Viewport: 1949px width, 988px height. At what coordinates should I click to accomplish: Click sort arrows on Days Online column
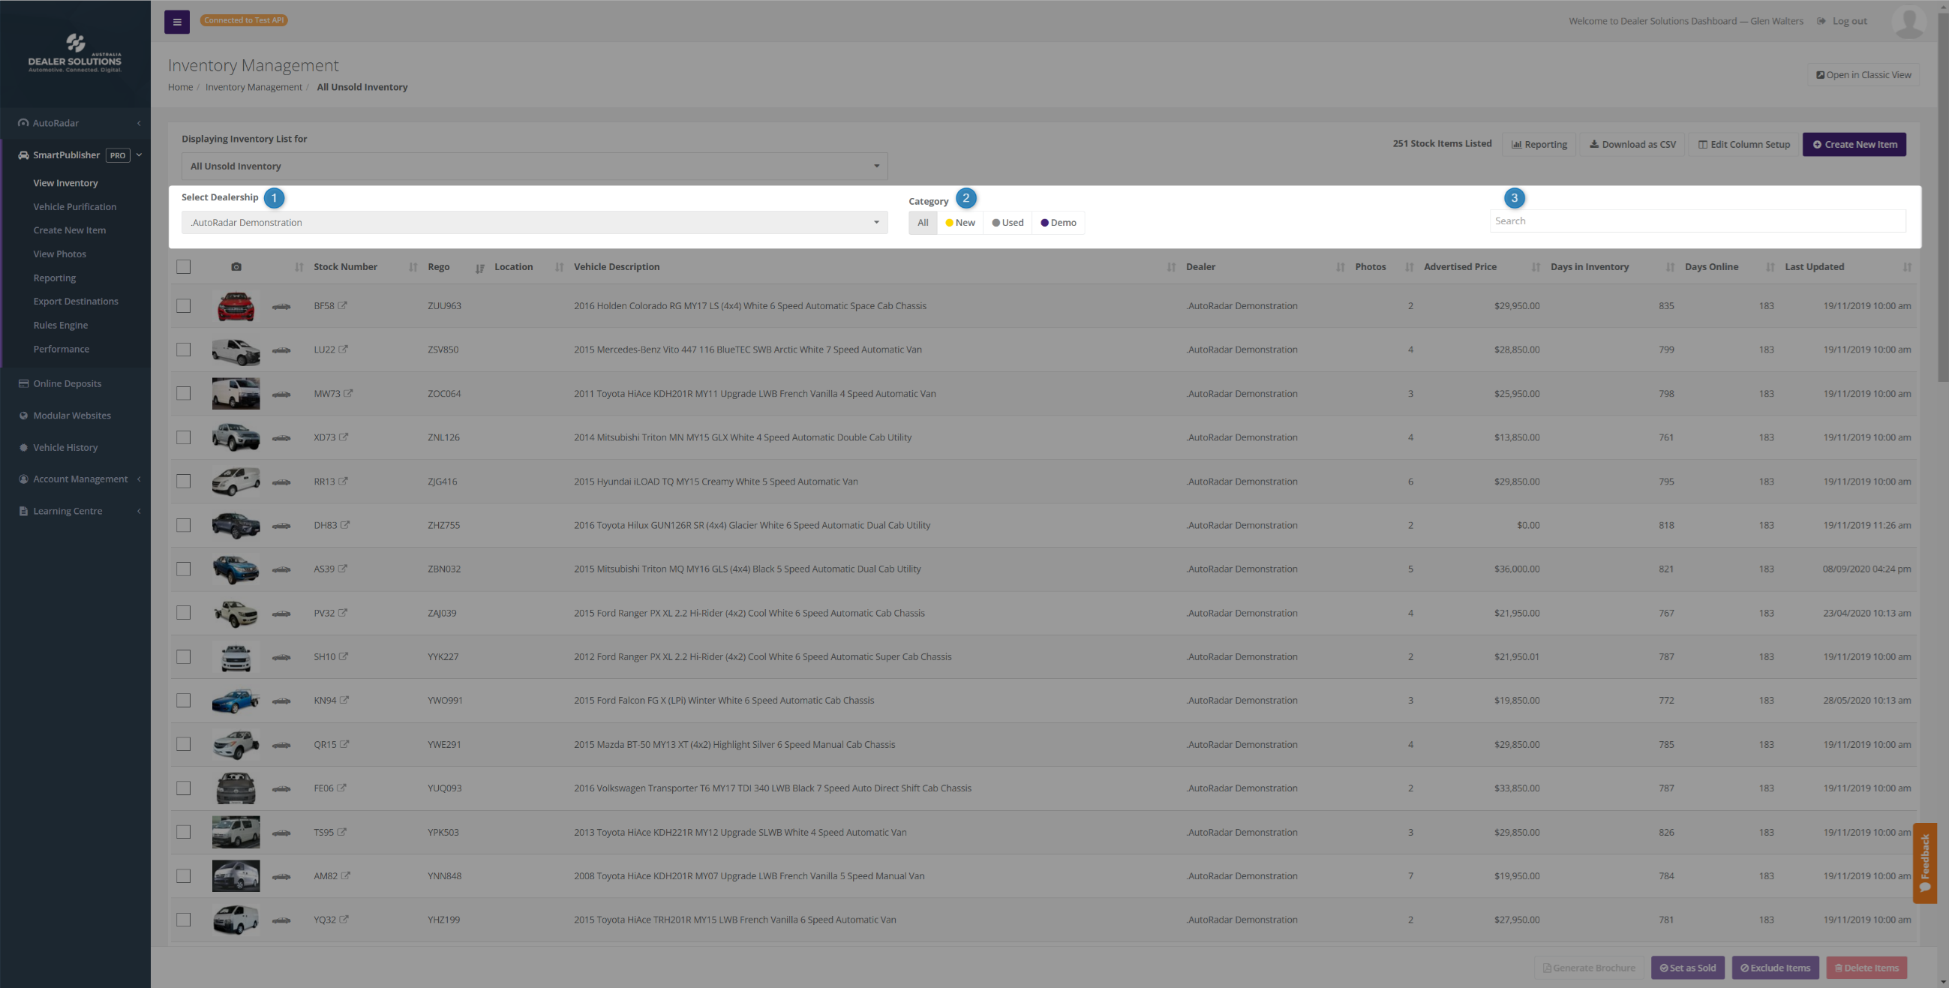(1770, 267)
